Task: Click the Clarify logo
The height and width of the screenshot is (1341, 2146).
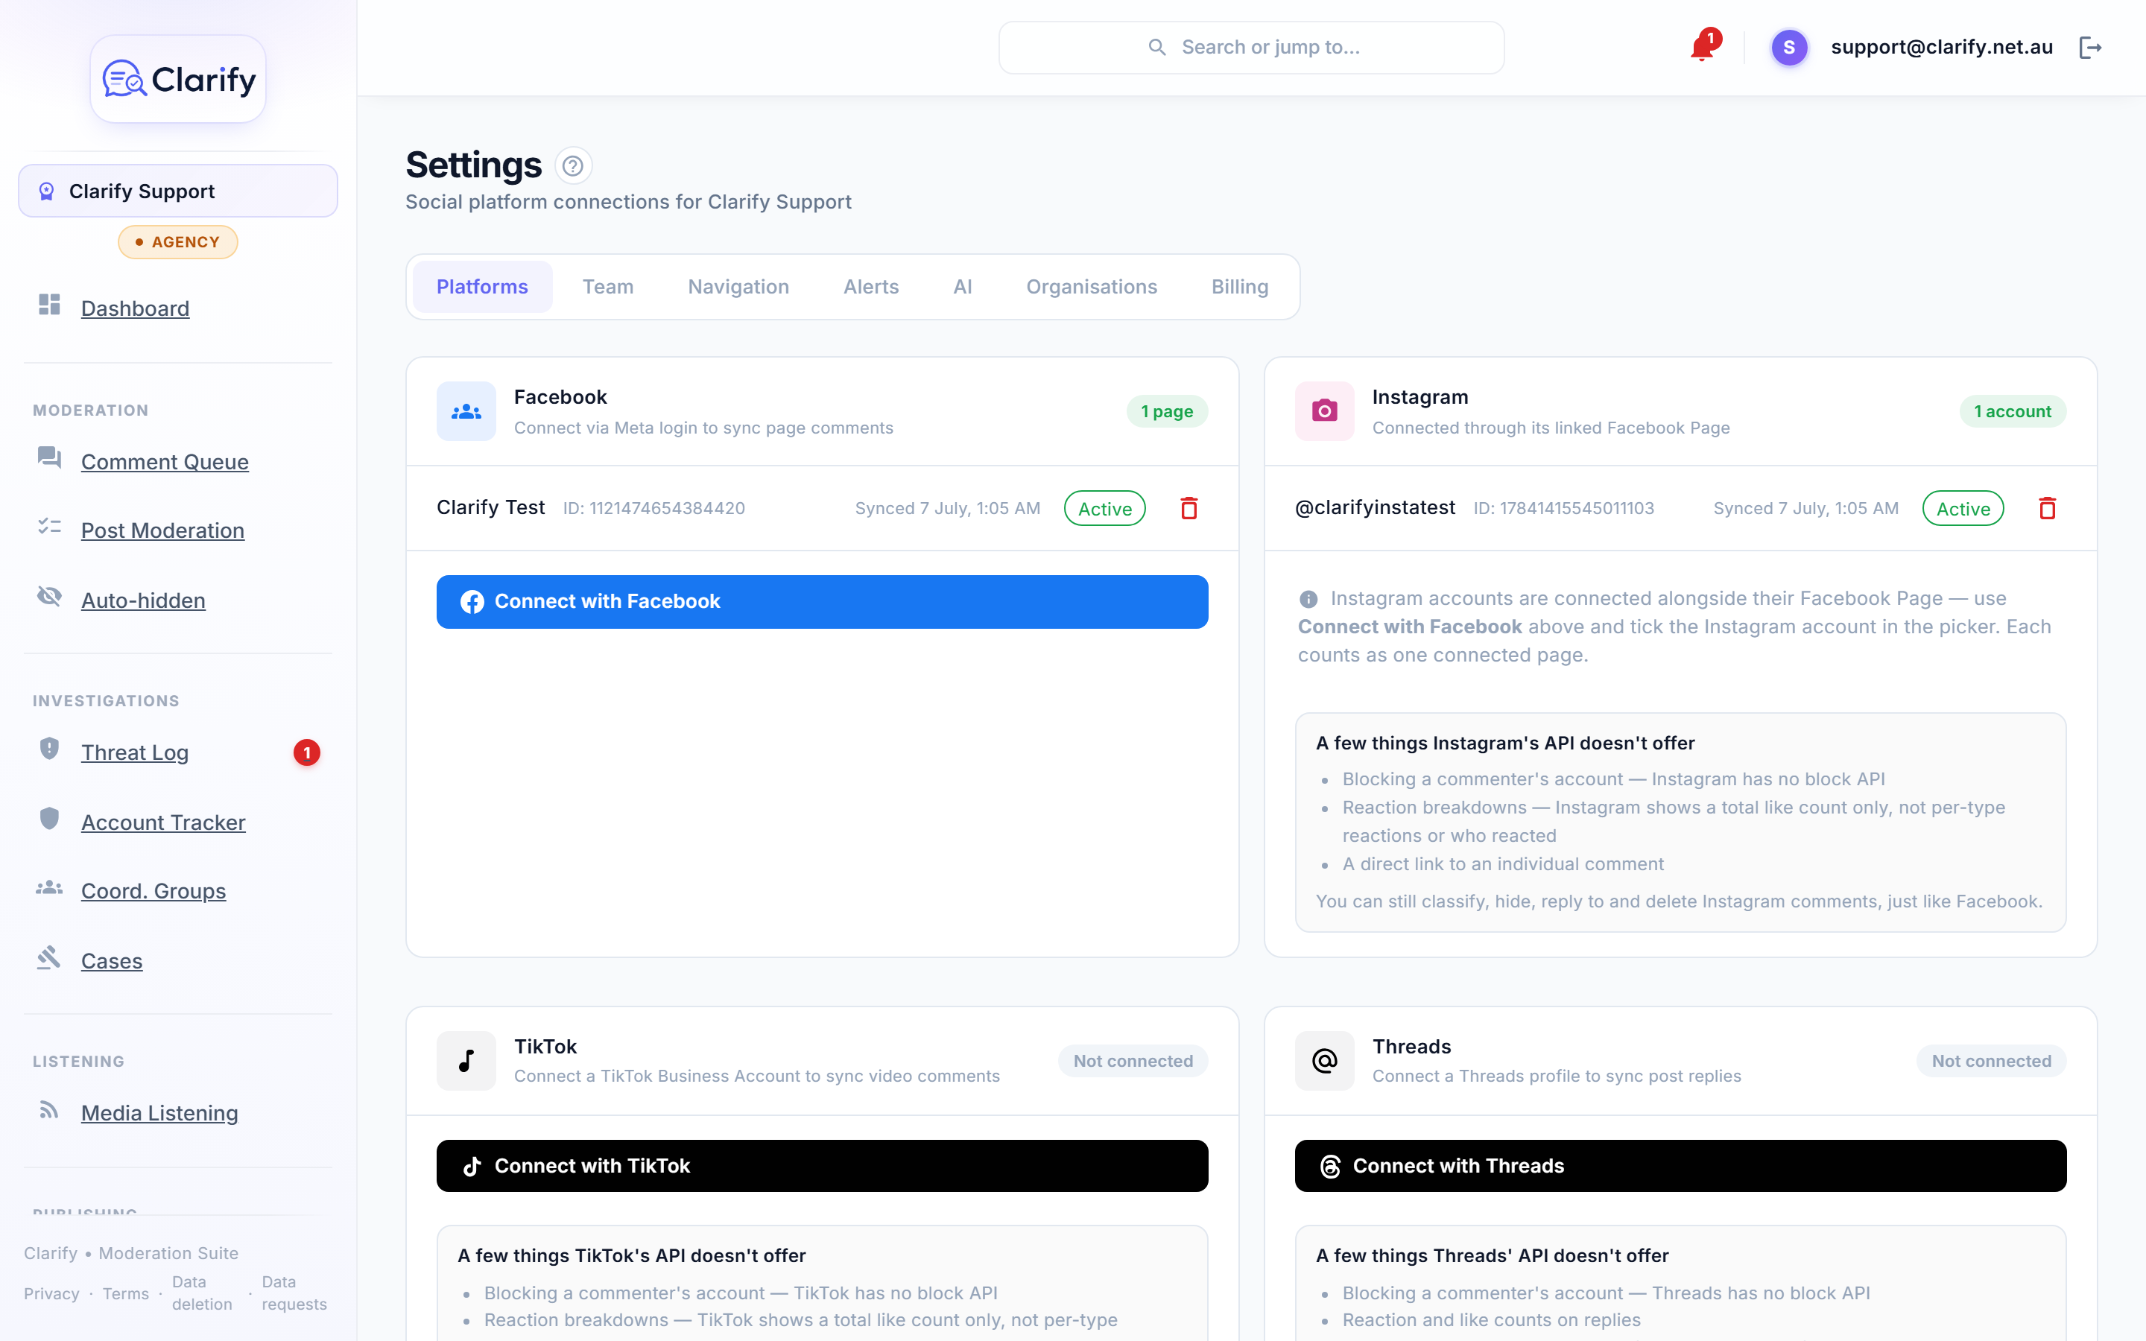Action: coord(178,80)
